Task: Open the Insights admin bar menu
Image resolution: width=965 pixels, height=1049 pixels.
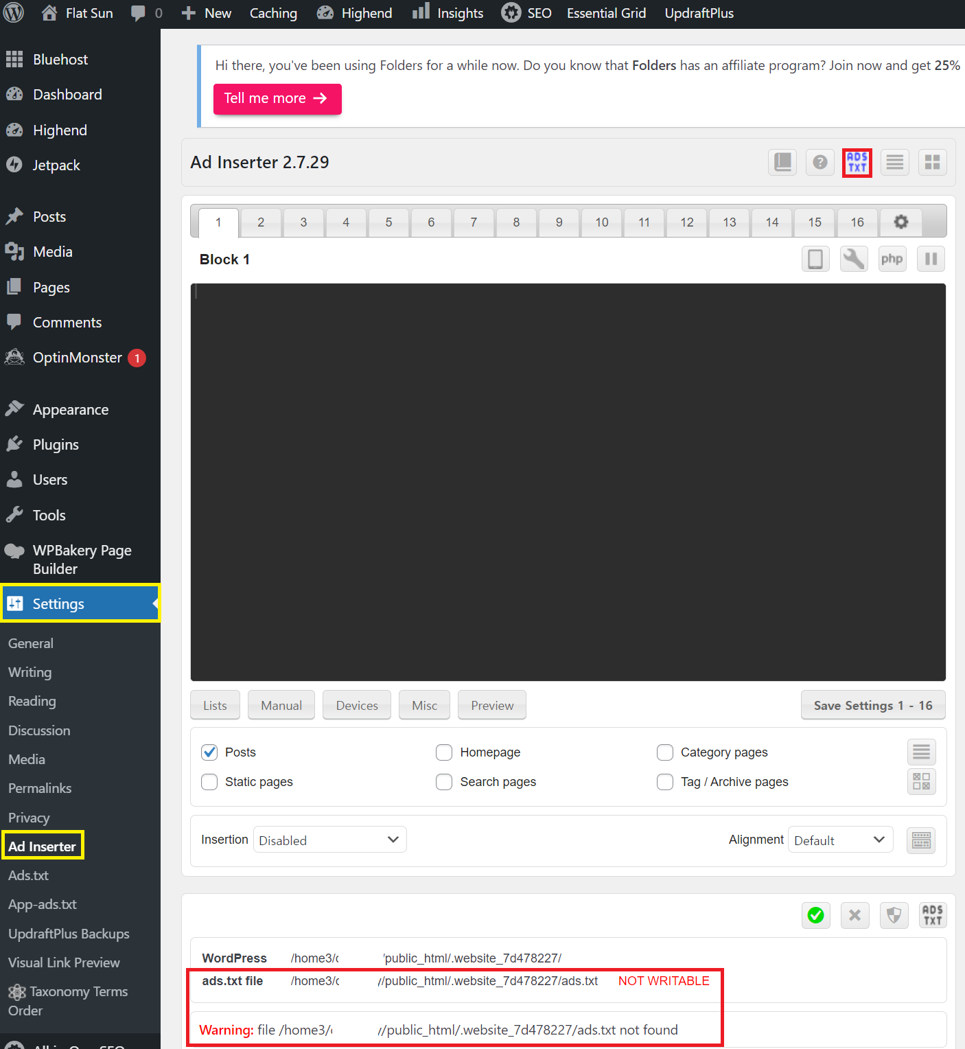Action: (x=447, y=13)
